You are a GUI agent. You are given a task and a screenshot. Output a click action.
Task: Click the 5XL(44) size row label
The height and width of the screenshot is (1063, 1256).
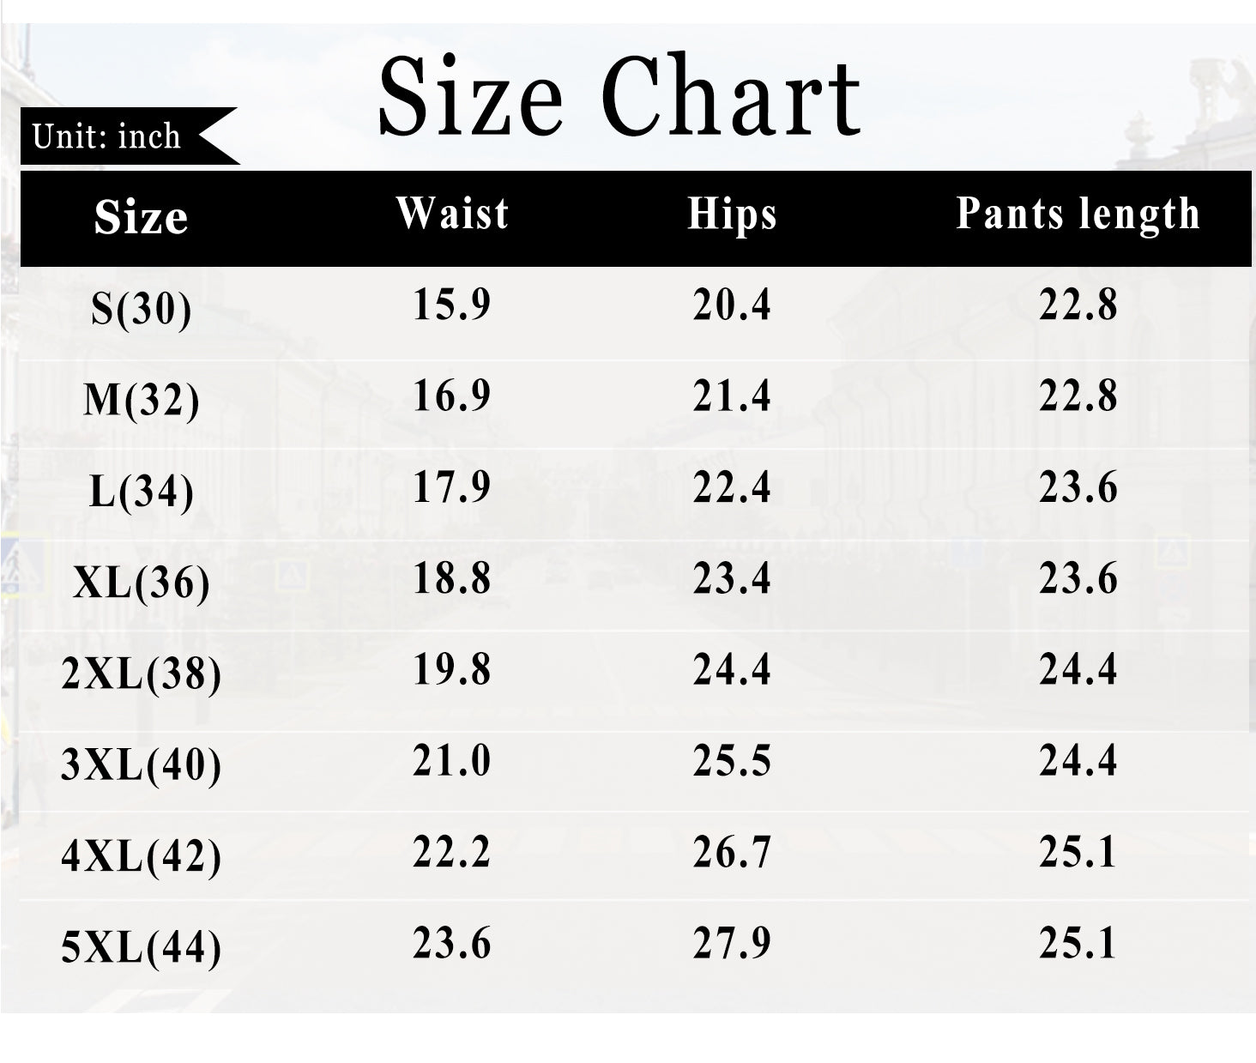pos(141,948)
